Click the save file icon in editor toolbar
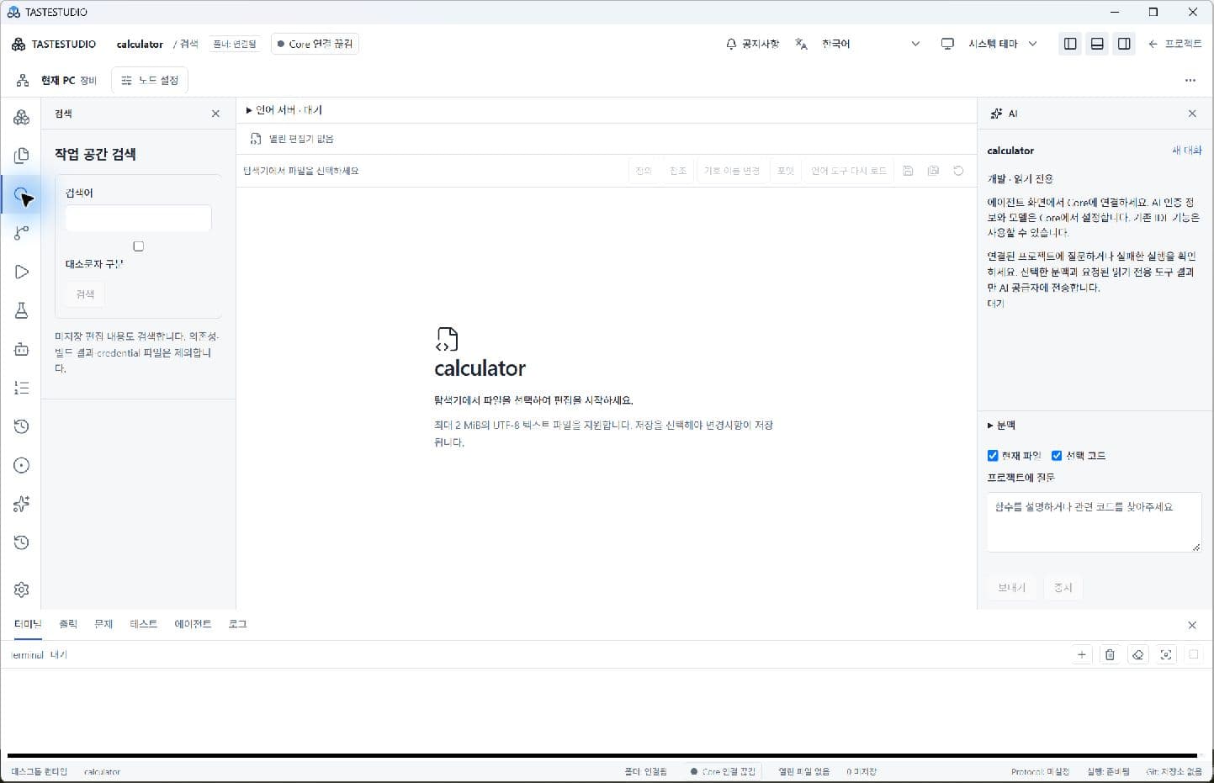The image size is (1214, 783). point(908,171)
